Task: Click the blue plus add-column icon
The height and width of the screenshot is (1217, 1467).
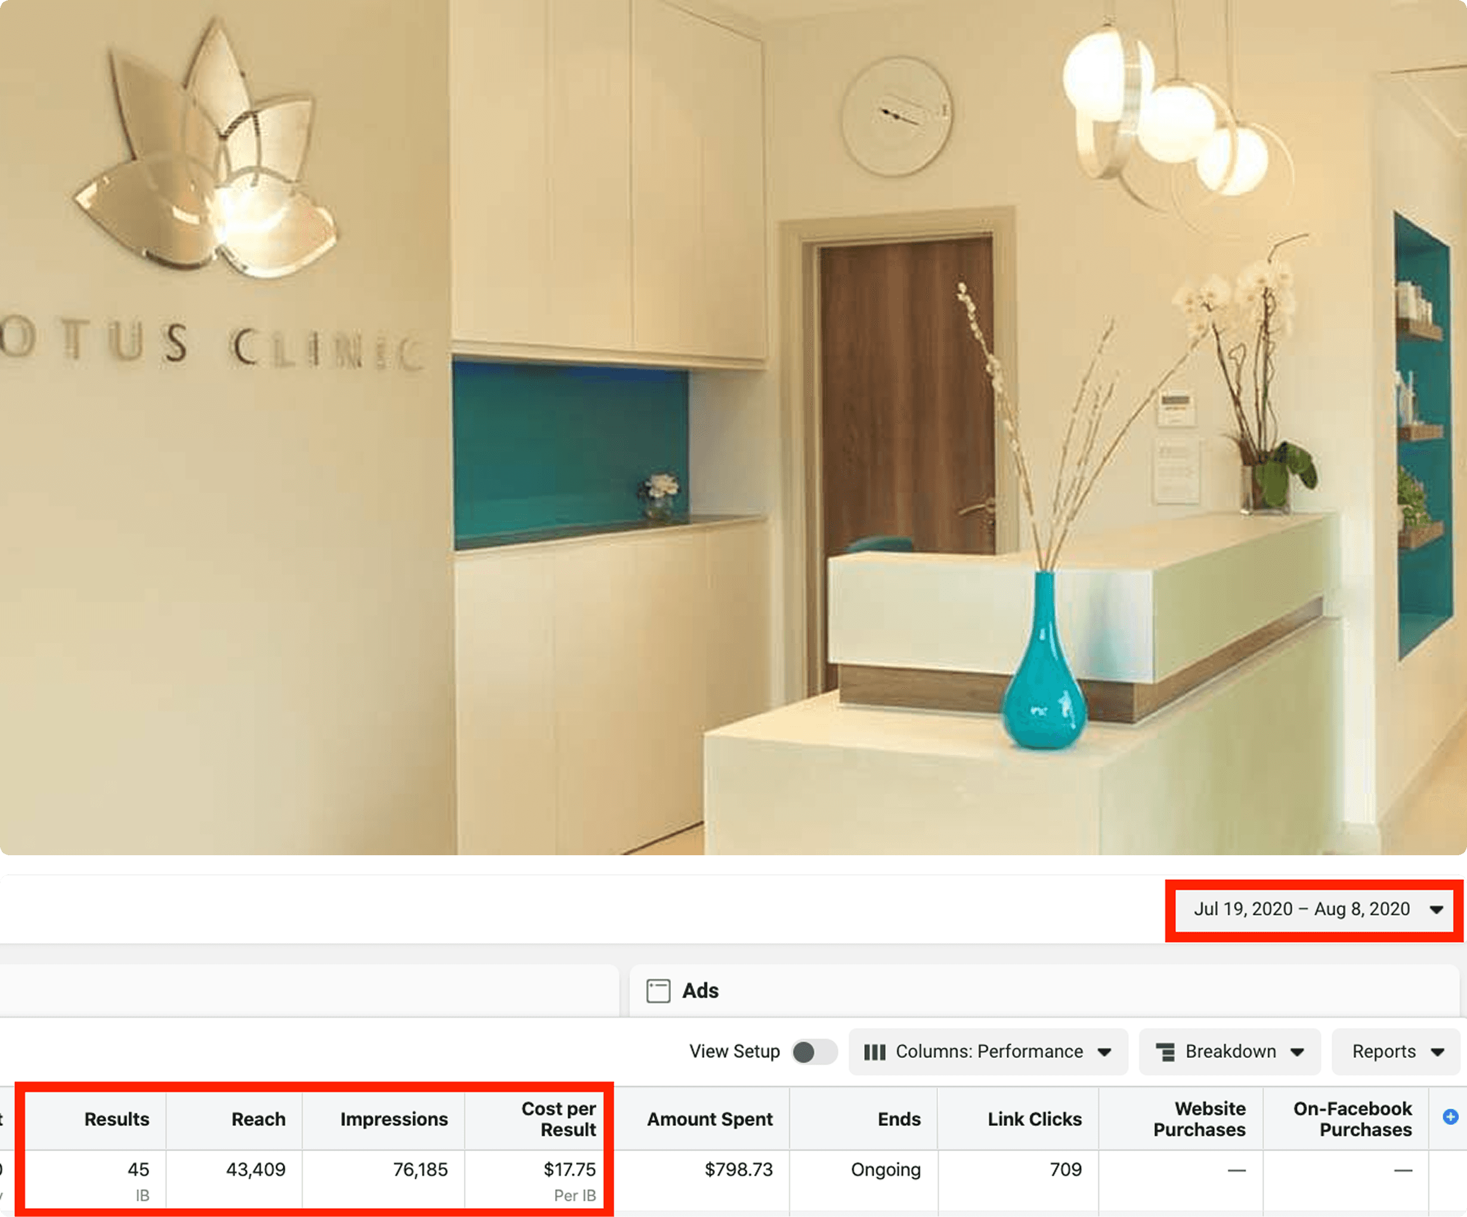Action: click(x=1450, y=1116)
